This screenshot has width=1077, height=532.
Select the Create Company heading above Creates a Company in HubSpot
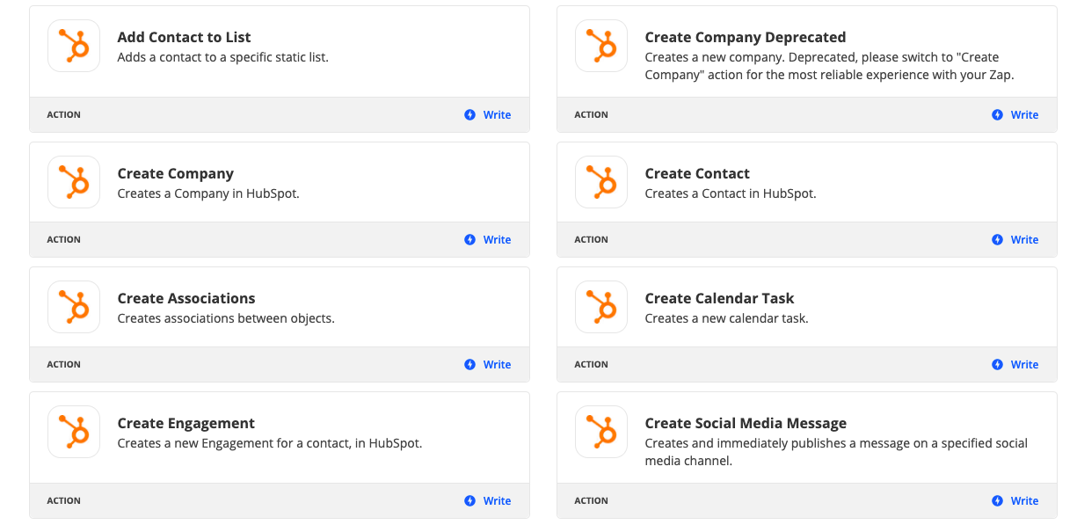(x=176, y=174)
